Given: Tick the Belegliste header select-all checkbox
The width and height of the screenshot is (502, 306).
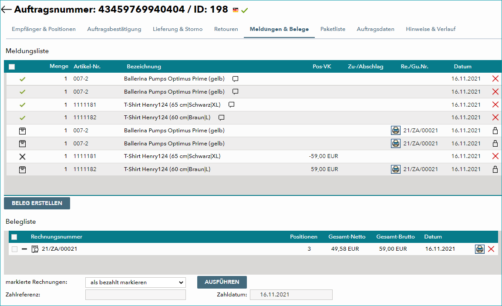Looking at the screenshot, I should click(14, 237).
